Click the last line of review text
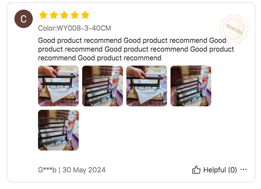The height and width of the screenshot is (189, 261). 100,58
